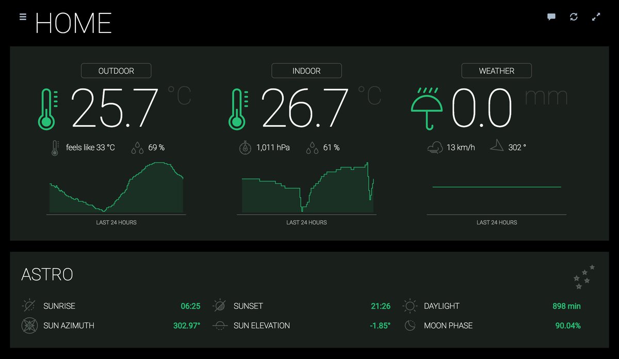Select the WEATHER label button
619x359 pixels.
(x=496, y=71)
